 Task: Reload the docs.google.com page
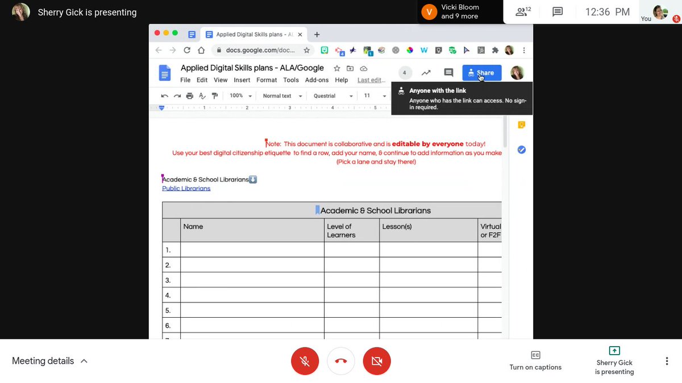187,50
